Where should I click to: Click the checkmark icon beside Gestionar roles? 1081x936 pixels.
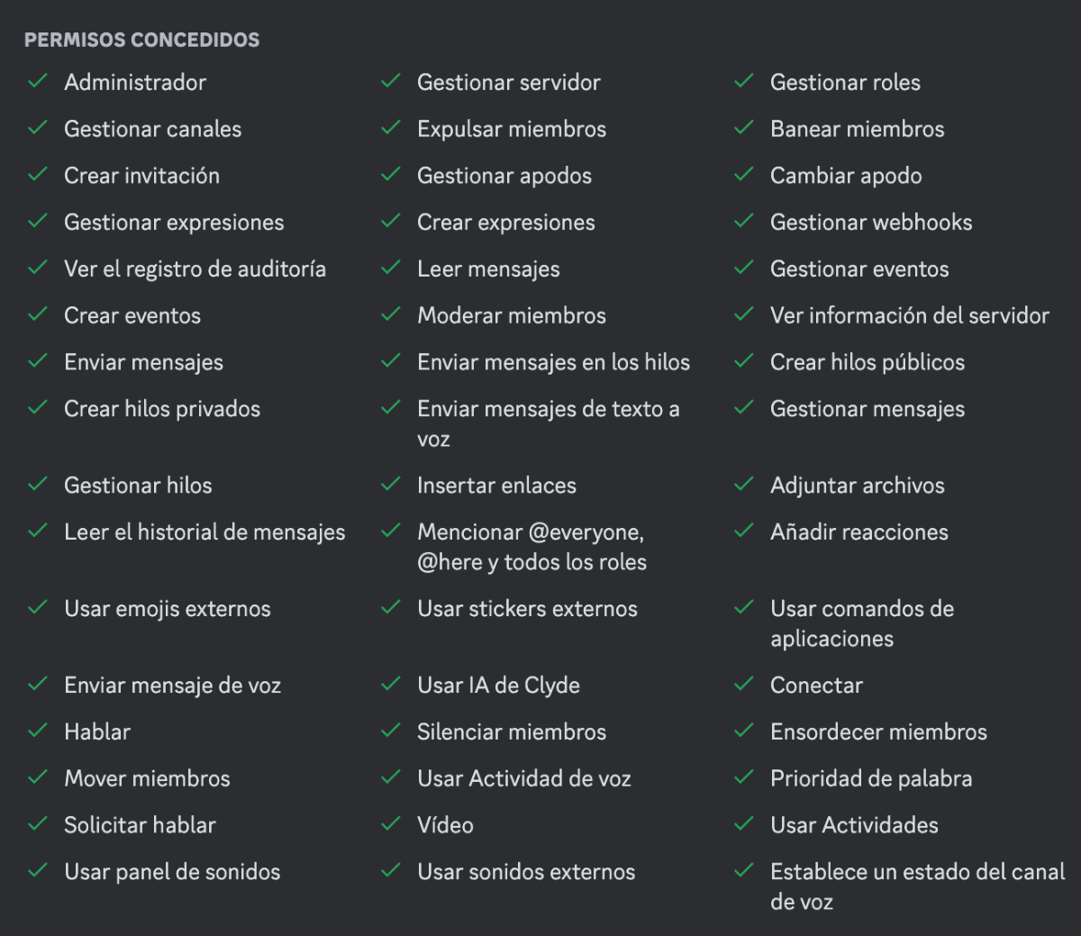coord(744,82)
